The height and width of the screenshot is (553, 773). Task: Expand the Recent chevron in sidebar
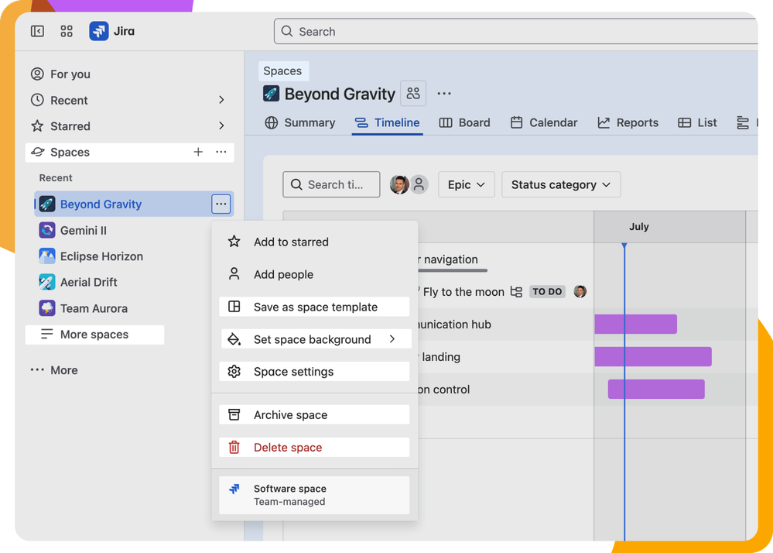coord(221,100)
